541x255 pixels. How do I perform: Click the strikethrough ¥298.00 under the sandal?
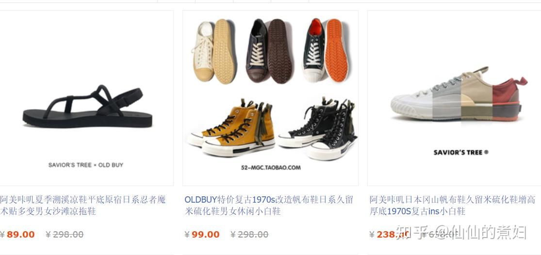click(65, 235)
